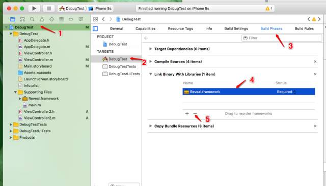Show the Symbol navigator
Image resolution: width=326 pixels, height=186 pixels.
pyautogui.click(x=22, y=19)
